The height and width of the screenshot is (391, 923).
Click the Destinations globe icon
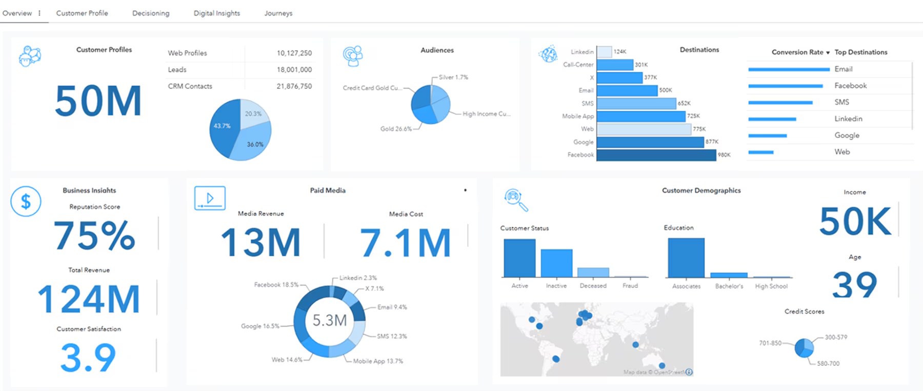[548, 53]
